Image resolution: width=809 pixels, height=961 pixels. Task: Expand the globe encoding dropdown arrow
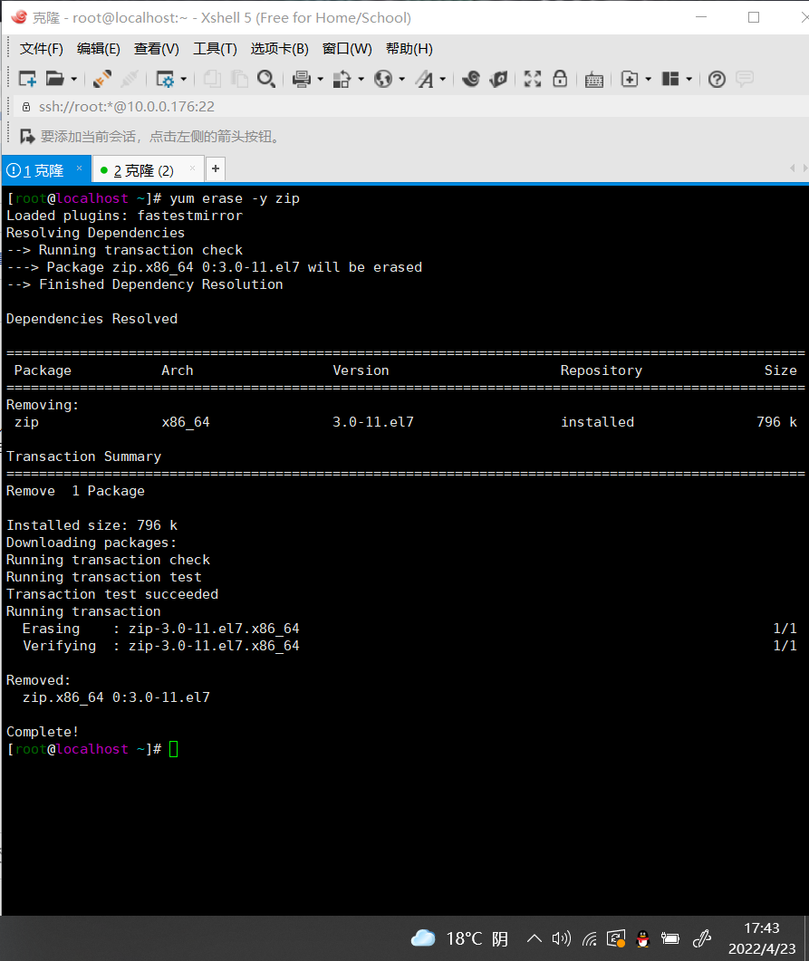tap(402, 79)
